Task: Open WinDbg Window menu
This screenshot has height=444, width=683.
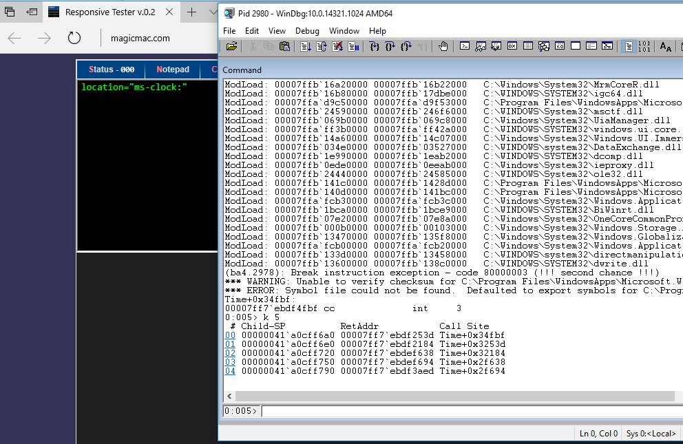Action: pos(344,31)
